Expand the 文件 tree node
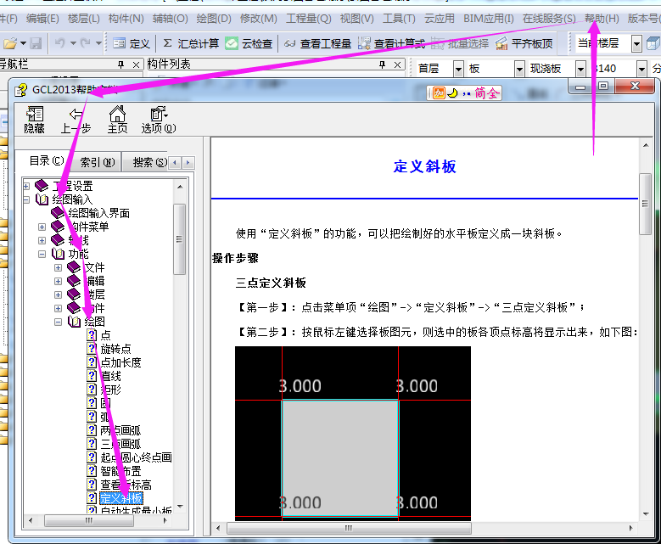Image resolution: width=661 pixels, height=544 pixels. tap(59, 267)
